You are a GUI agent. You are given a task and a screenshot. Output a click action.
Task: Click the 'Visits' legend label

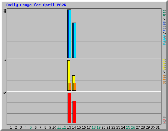tap(164, 65)
